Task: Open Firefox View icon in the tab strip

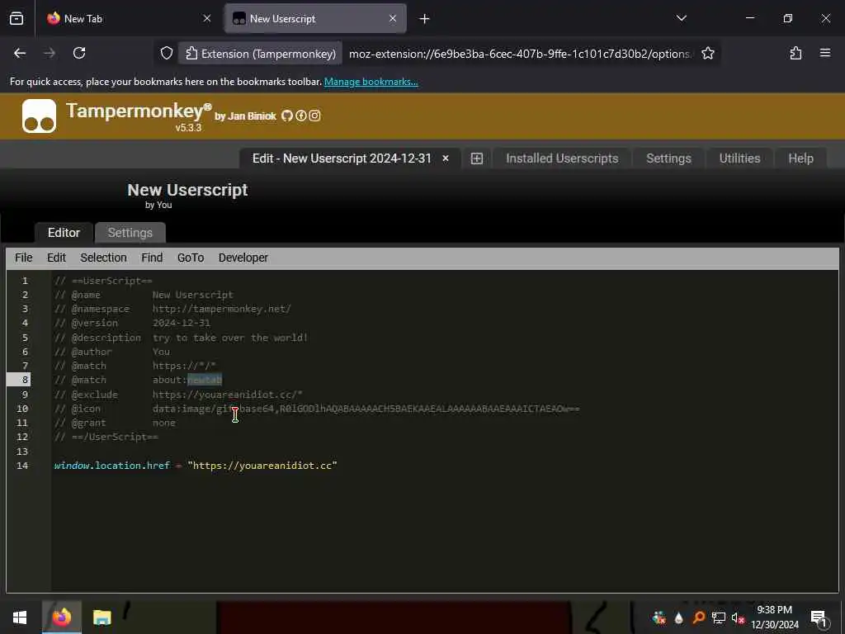Action: [x=17, y=19]
